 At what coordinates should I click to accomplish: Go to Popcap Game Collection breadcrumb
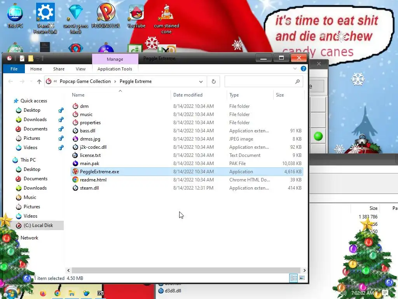[x=85, y=81]
